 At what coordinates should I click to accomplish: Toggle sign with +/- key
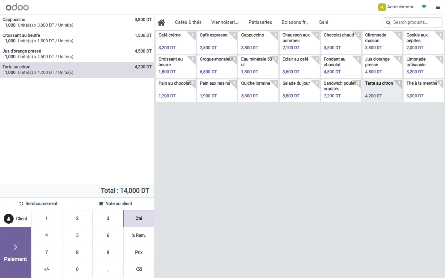tap(47, 269)
